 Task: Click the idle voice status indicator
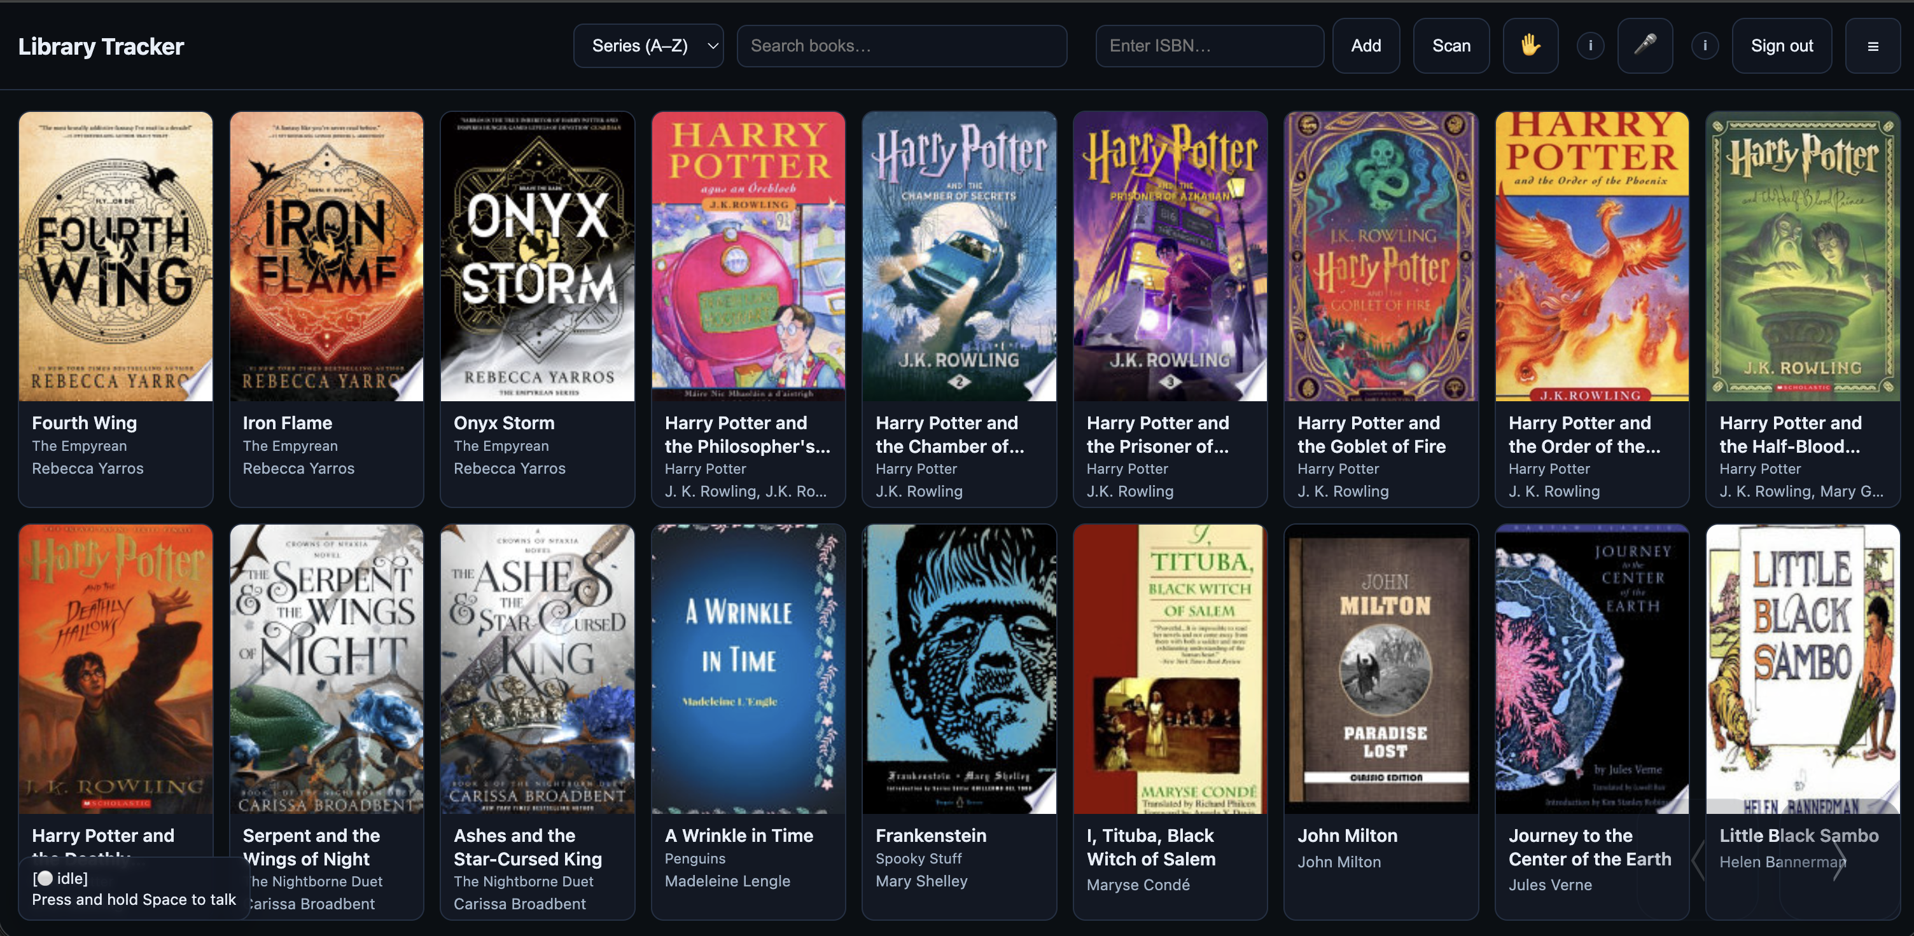60,878
